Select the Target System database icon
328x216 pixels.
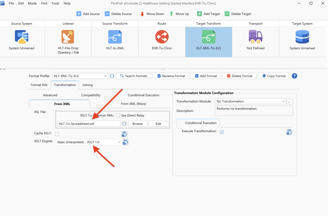click(302, 37)
